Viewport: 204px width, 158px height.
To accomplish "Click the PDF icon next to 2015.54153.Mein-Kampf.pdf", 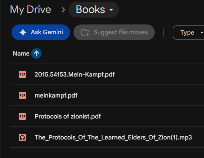I will 22,74.
